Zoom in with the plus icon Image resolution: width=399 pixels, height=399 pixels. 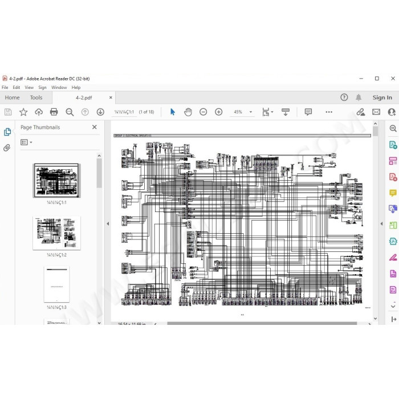[218, 112]
